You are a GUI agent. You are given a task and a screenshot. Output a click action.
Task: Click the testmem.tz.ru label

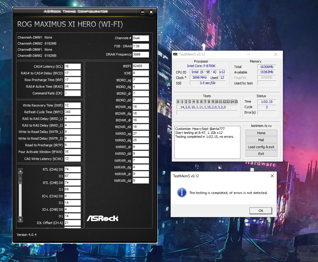coord(261,126)
